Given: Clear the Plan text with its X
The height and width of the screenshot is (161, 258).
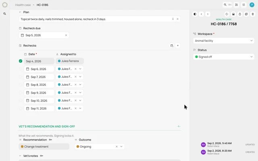Looking at the screenshot, I should pyautogui.click(x=177, y=19).
